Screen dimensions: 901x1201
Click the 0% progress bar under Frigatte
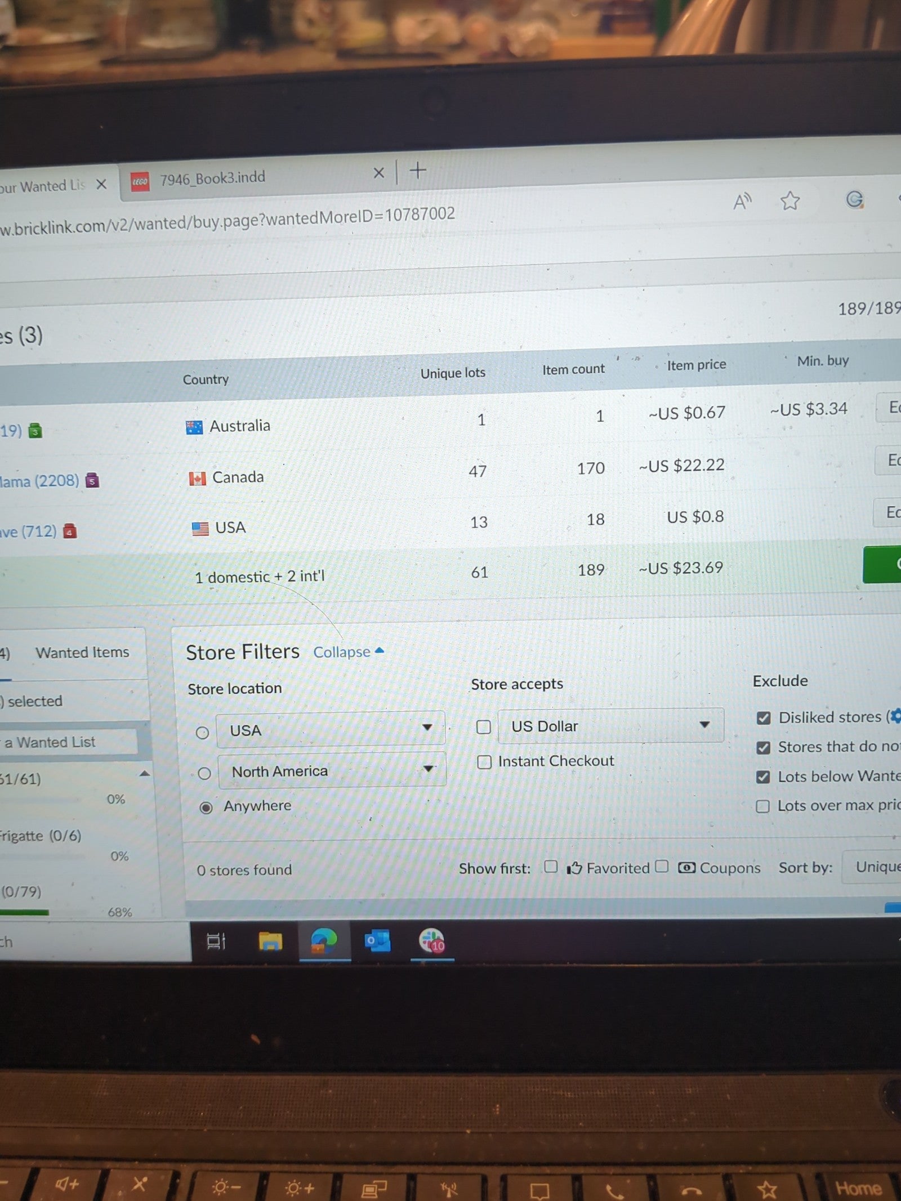[x=42, y=856]
